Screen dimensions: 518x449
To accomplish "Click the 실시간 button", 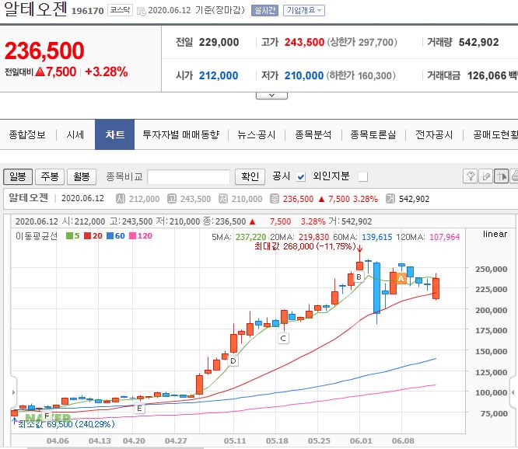I will click(264, 11).
